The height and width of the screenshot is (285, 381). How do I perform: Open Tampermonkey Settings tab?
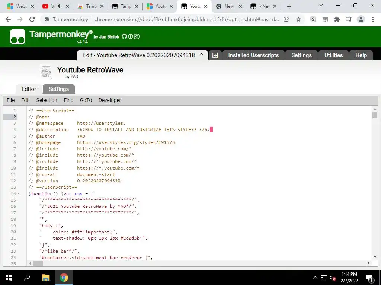point(301,55)
